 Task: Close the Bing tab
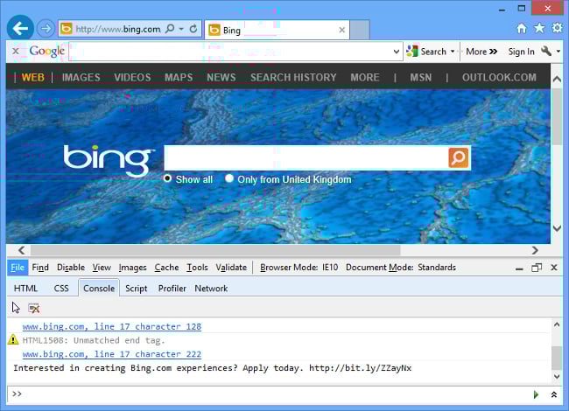(x=341, y=30)
